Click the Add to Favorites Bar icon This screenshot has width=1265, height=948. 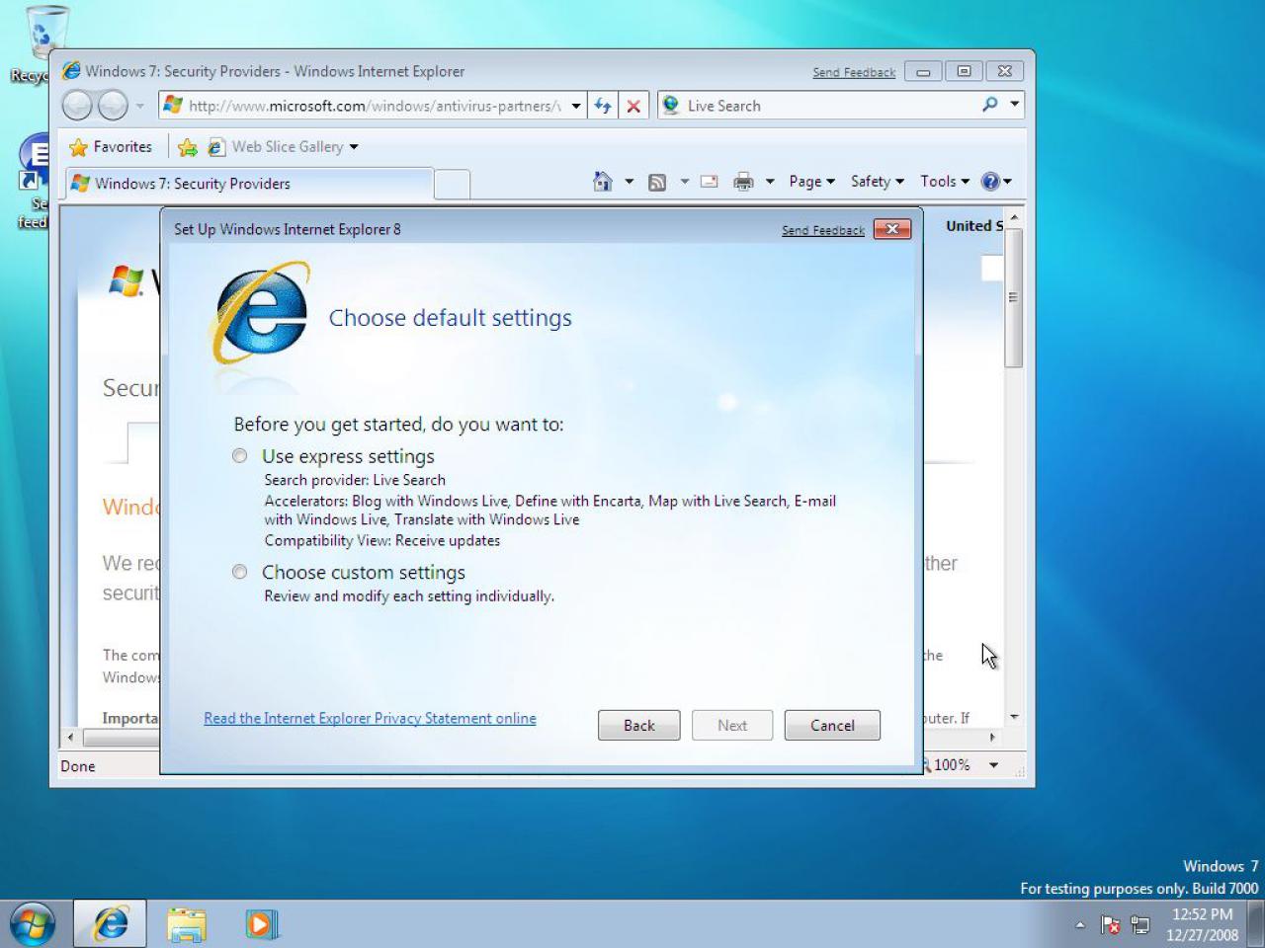187,147
